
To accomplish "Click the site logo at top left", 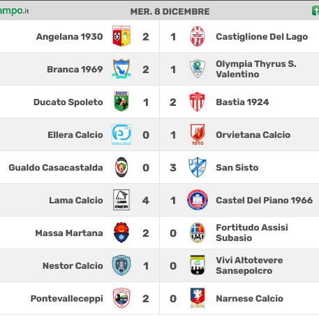I will (x=14, y=11).
